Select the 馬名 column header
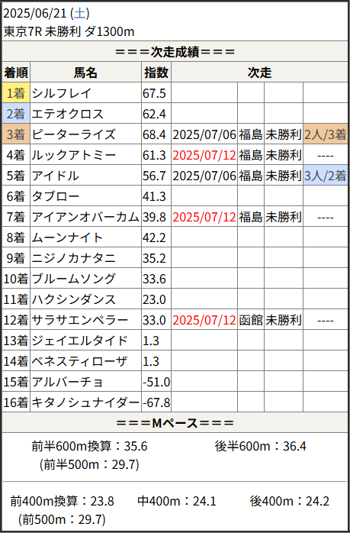 [x=85, y=73]
